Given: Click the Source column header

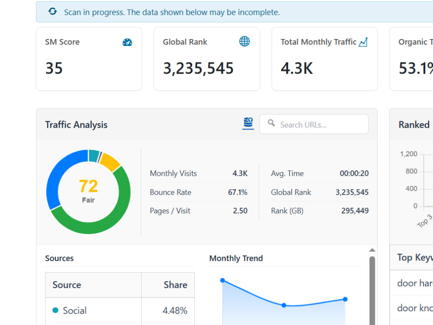Looking at the screenshot, I should coord(94,285).
